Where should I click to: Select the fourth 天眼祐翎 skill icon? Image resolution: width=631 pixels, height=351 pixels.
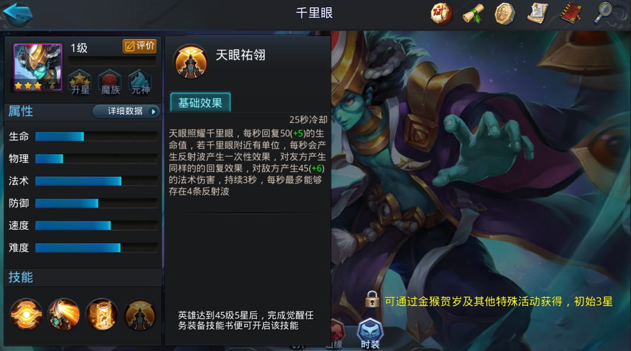139,314
